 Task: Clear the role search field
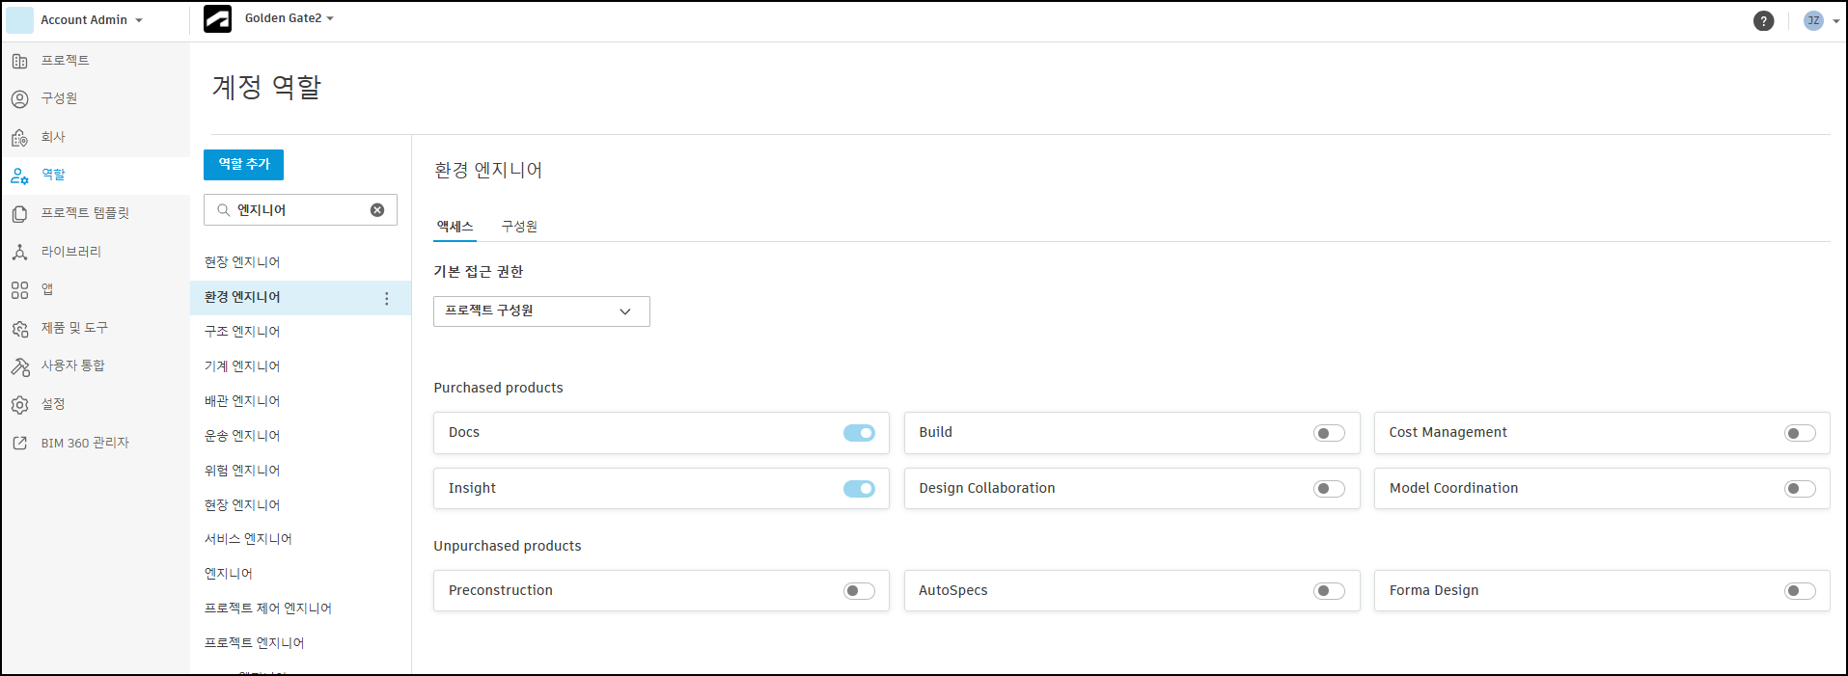click(377, 210)
